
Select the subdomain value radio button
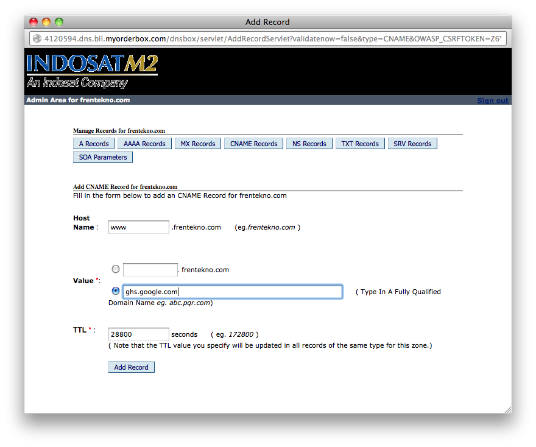[116, 269]
